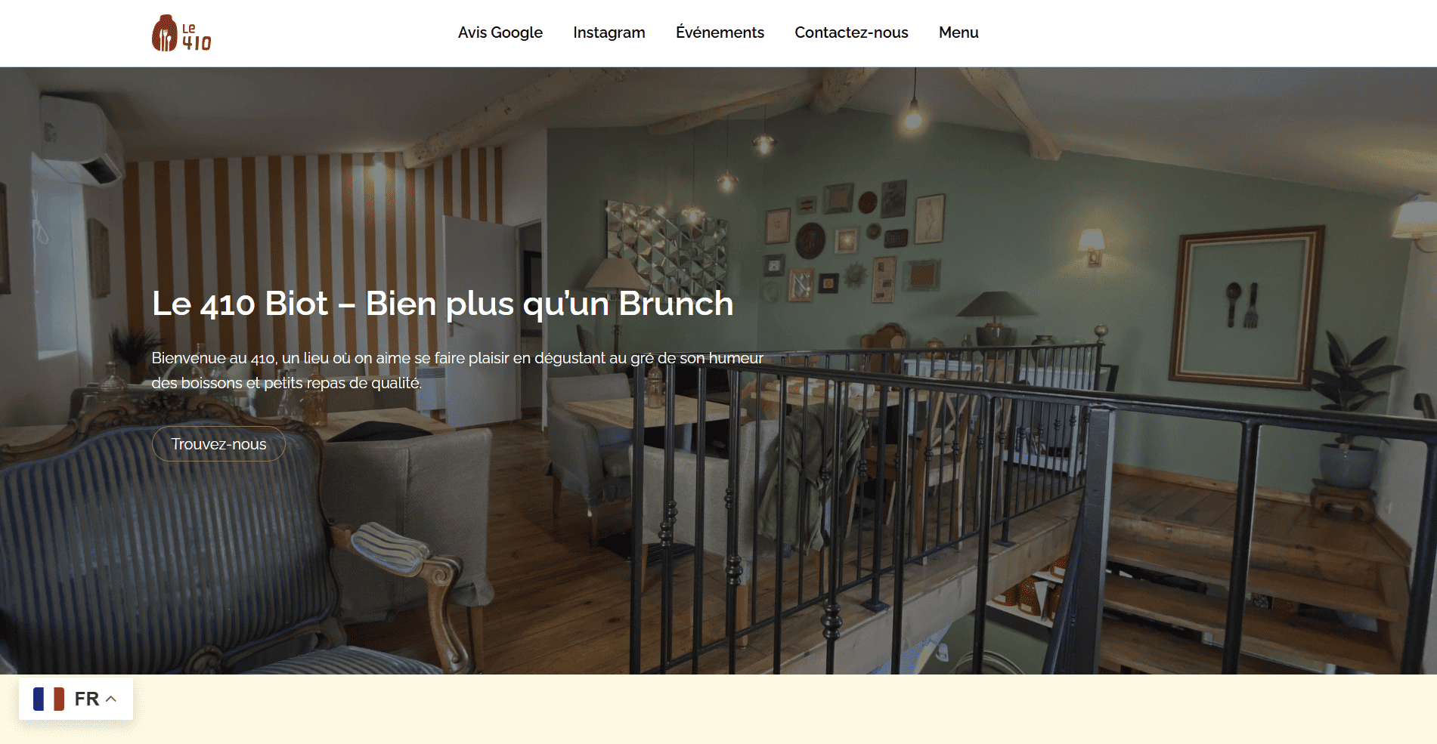
Task: Click the mirrored geometric wall decoration
Action: pos(667,245)
